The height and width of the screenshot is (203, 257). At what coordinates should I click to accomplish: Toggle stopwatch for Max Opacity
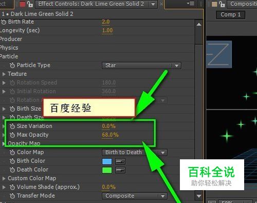pyautogui.click(x=12, y=135)
